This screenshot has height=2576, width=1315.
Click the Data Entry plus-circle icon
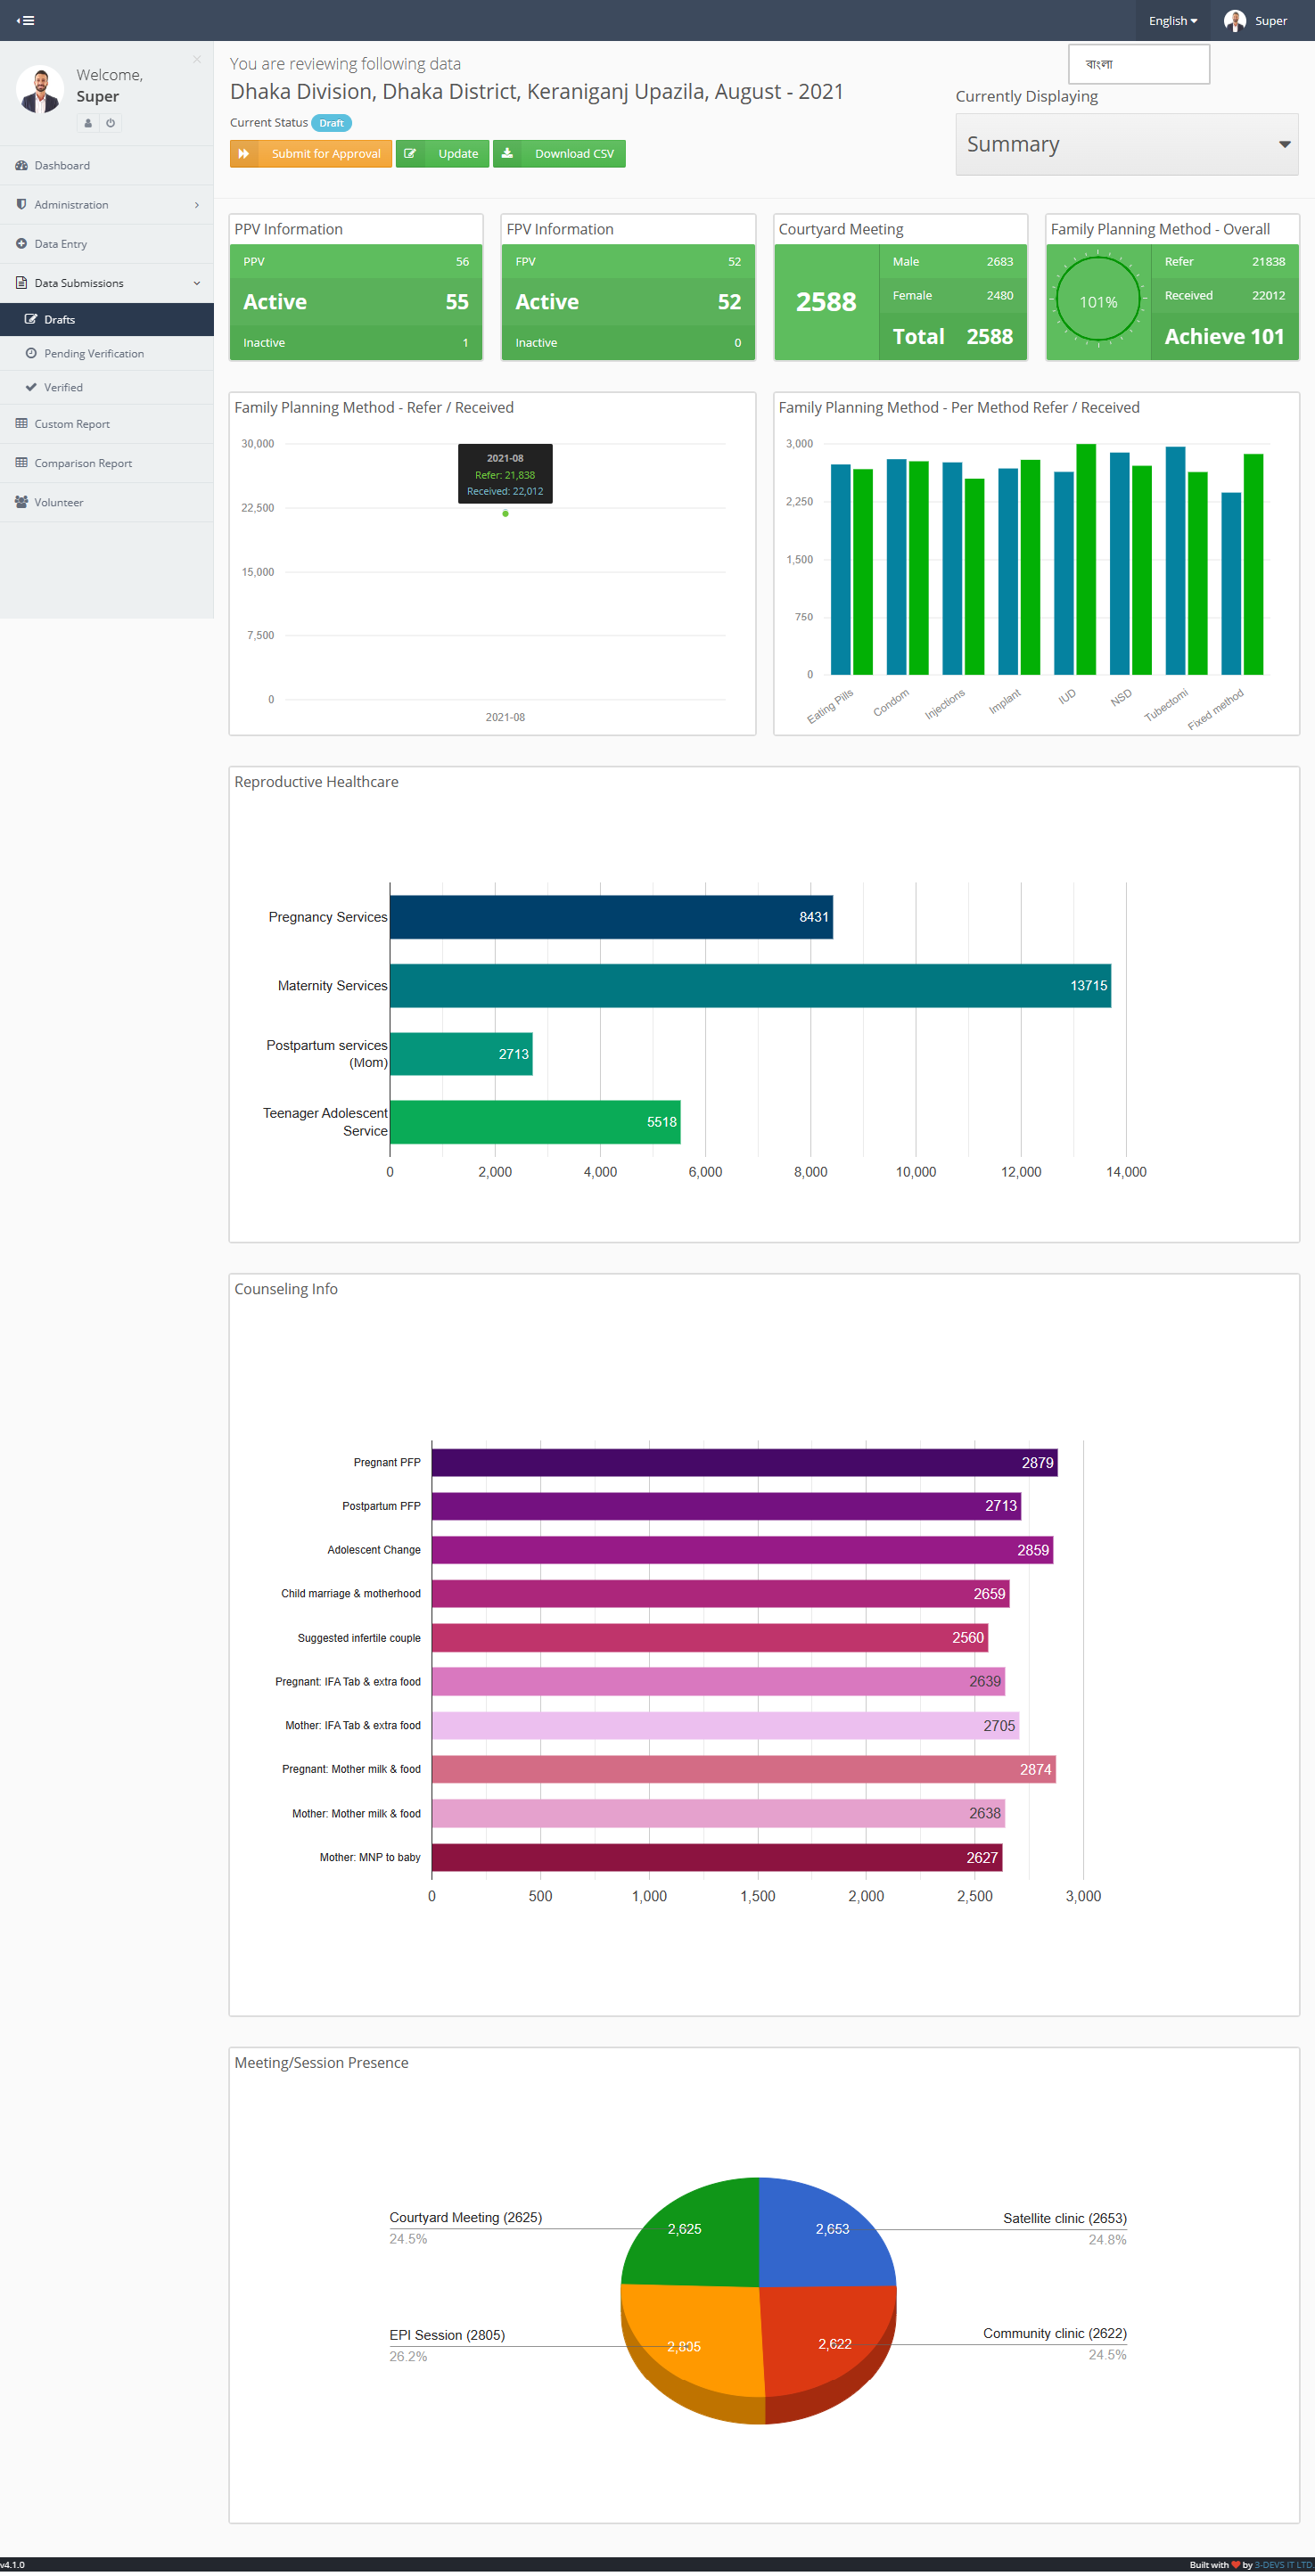click(x=21, y=243)
